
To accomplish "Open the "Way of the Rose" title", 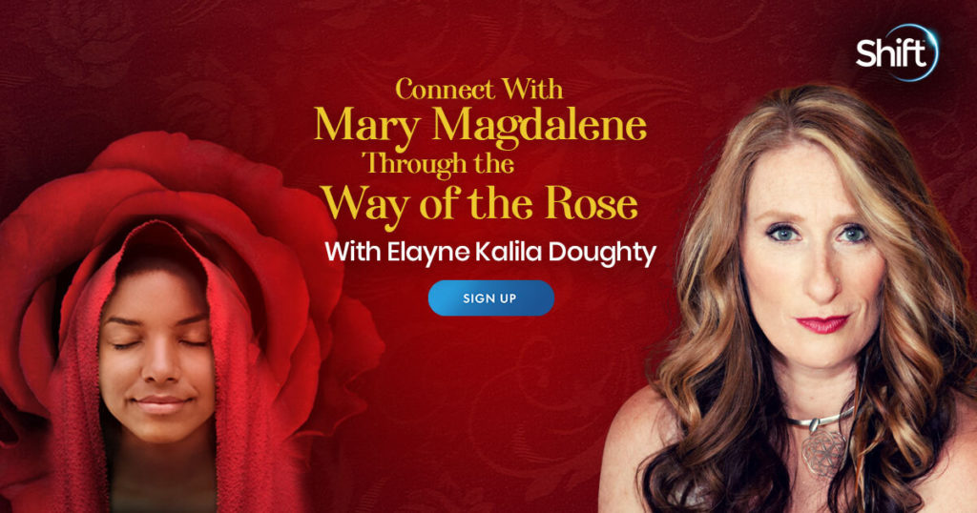I will click(x=479, y=205).
